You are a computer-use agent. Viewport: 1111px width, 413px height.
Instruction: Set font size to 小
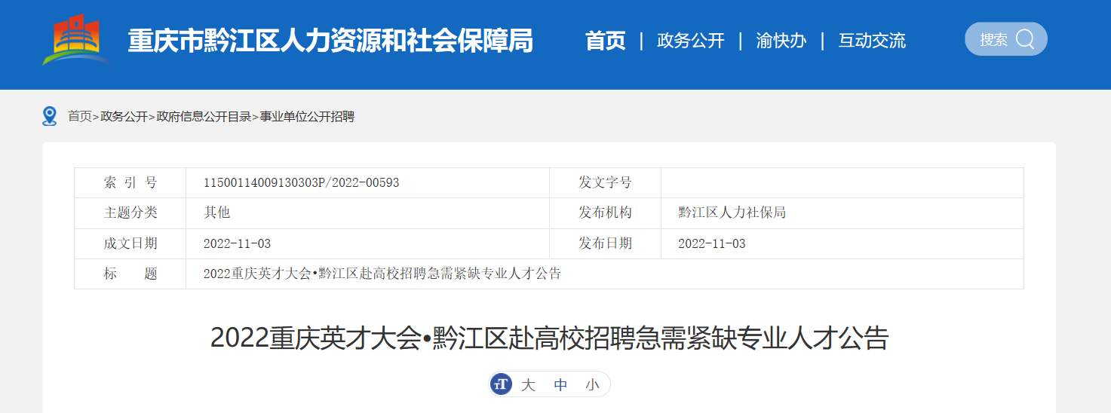(592, 385)
